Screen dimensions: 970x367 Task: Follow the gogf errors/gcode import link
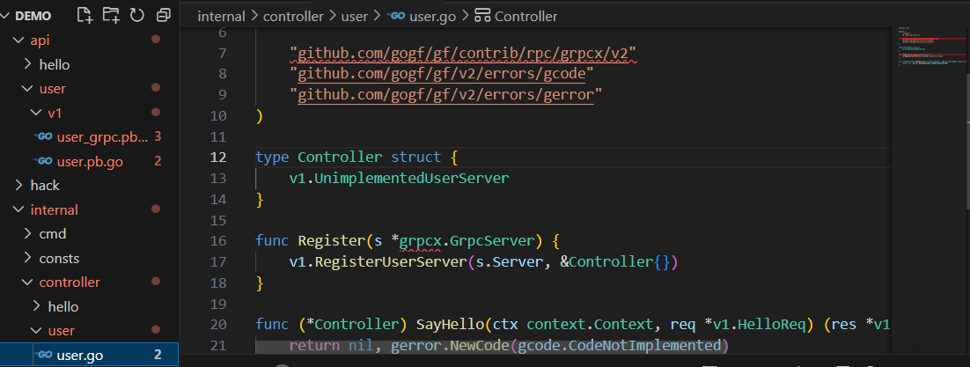[446, 73]
